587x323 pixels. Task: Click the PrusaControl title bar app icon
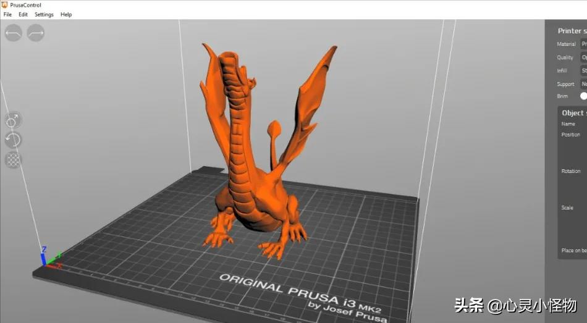click(x=4, y=5)
